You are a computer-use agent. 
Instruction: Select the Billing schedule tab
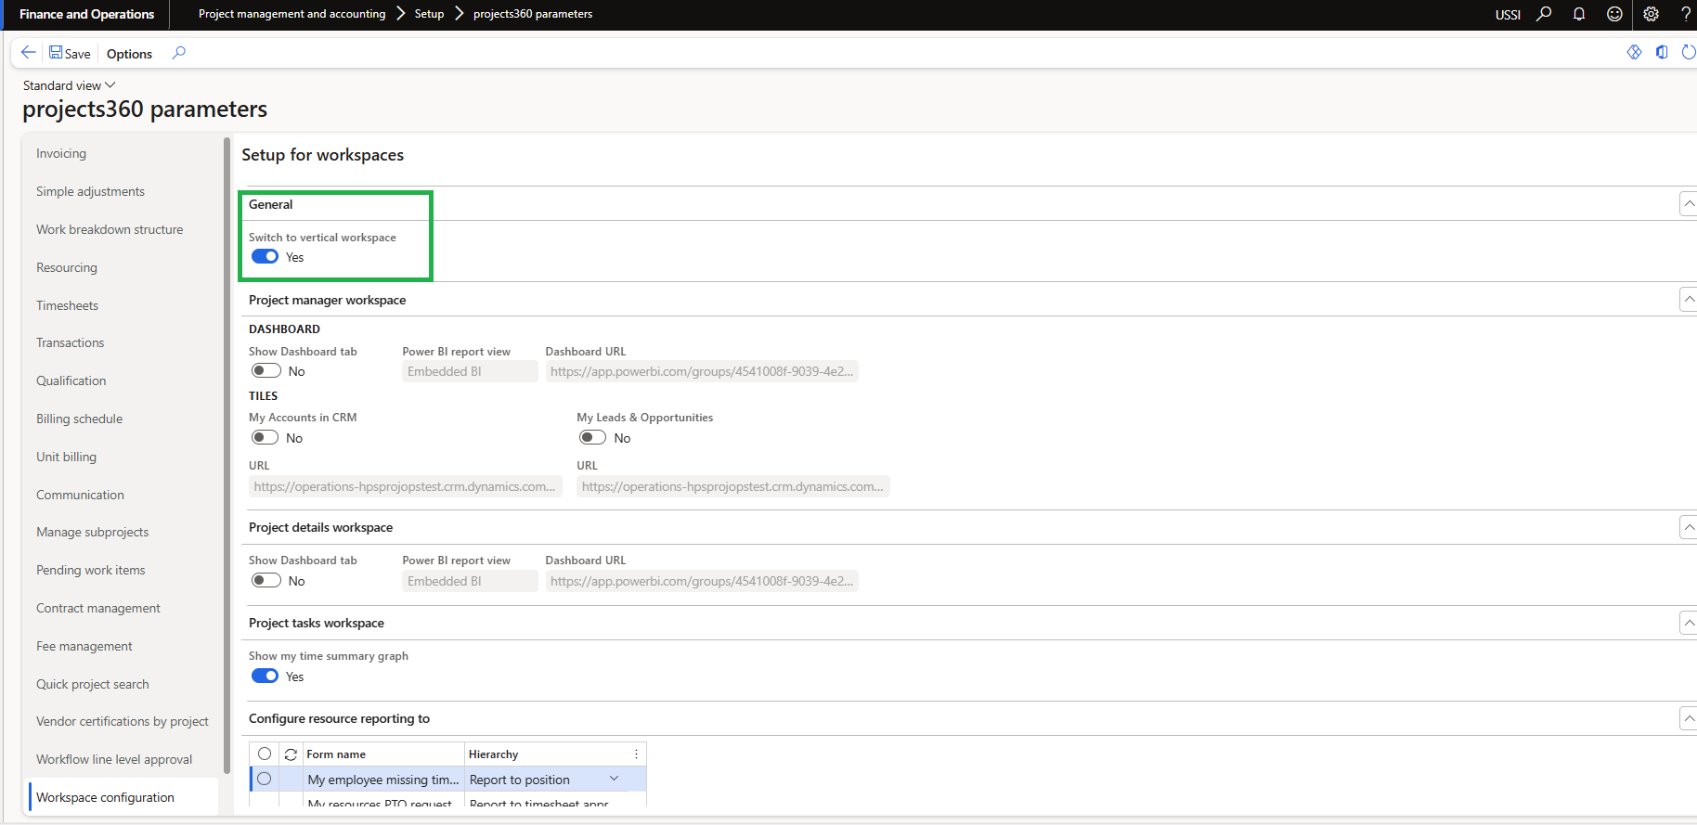click(x=79, y=419)
